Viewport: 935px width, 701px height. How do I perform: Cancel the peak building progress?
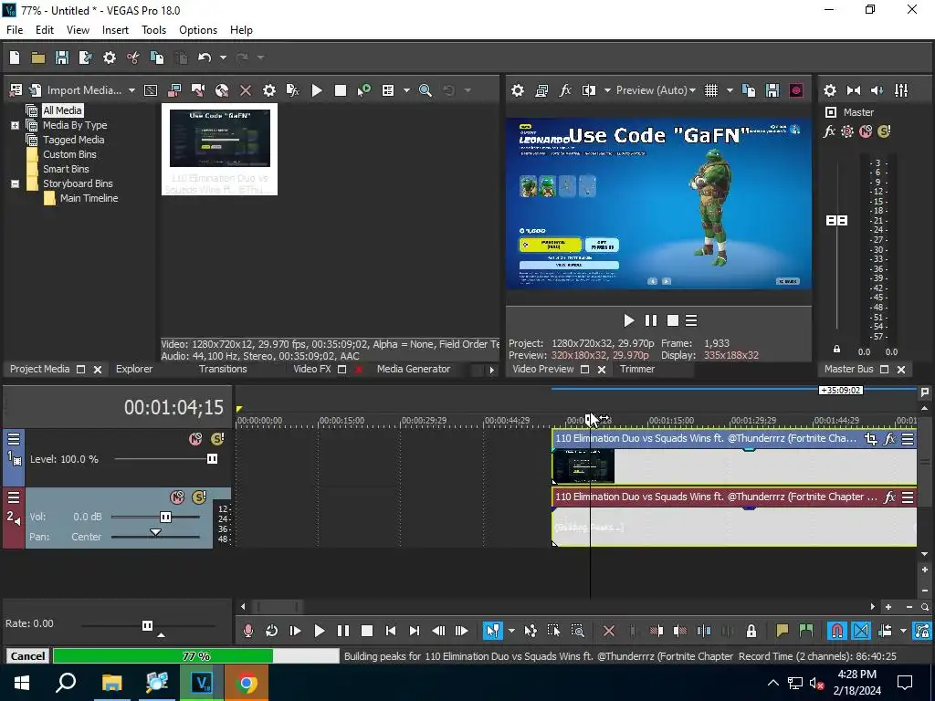click(x=27, y=655)
